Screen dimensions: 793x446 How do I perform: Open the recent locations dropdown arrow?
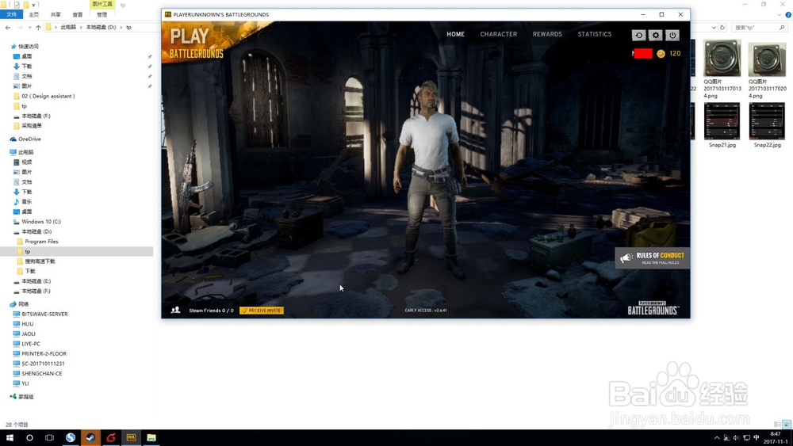click(29, 27)
